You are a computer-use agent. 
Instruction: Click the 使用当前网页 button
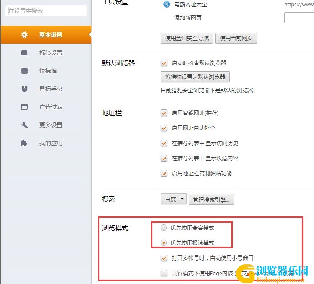tap(236, 38)
